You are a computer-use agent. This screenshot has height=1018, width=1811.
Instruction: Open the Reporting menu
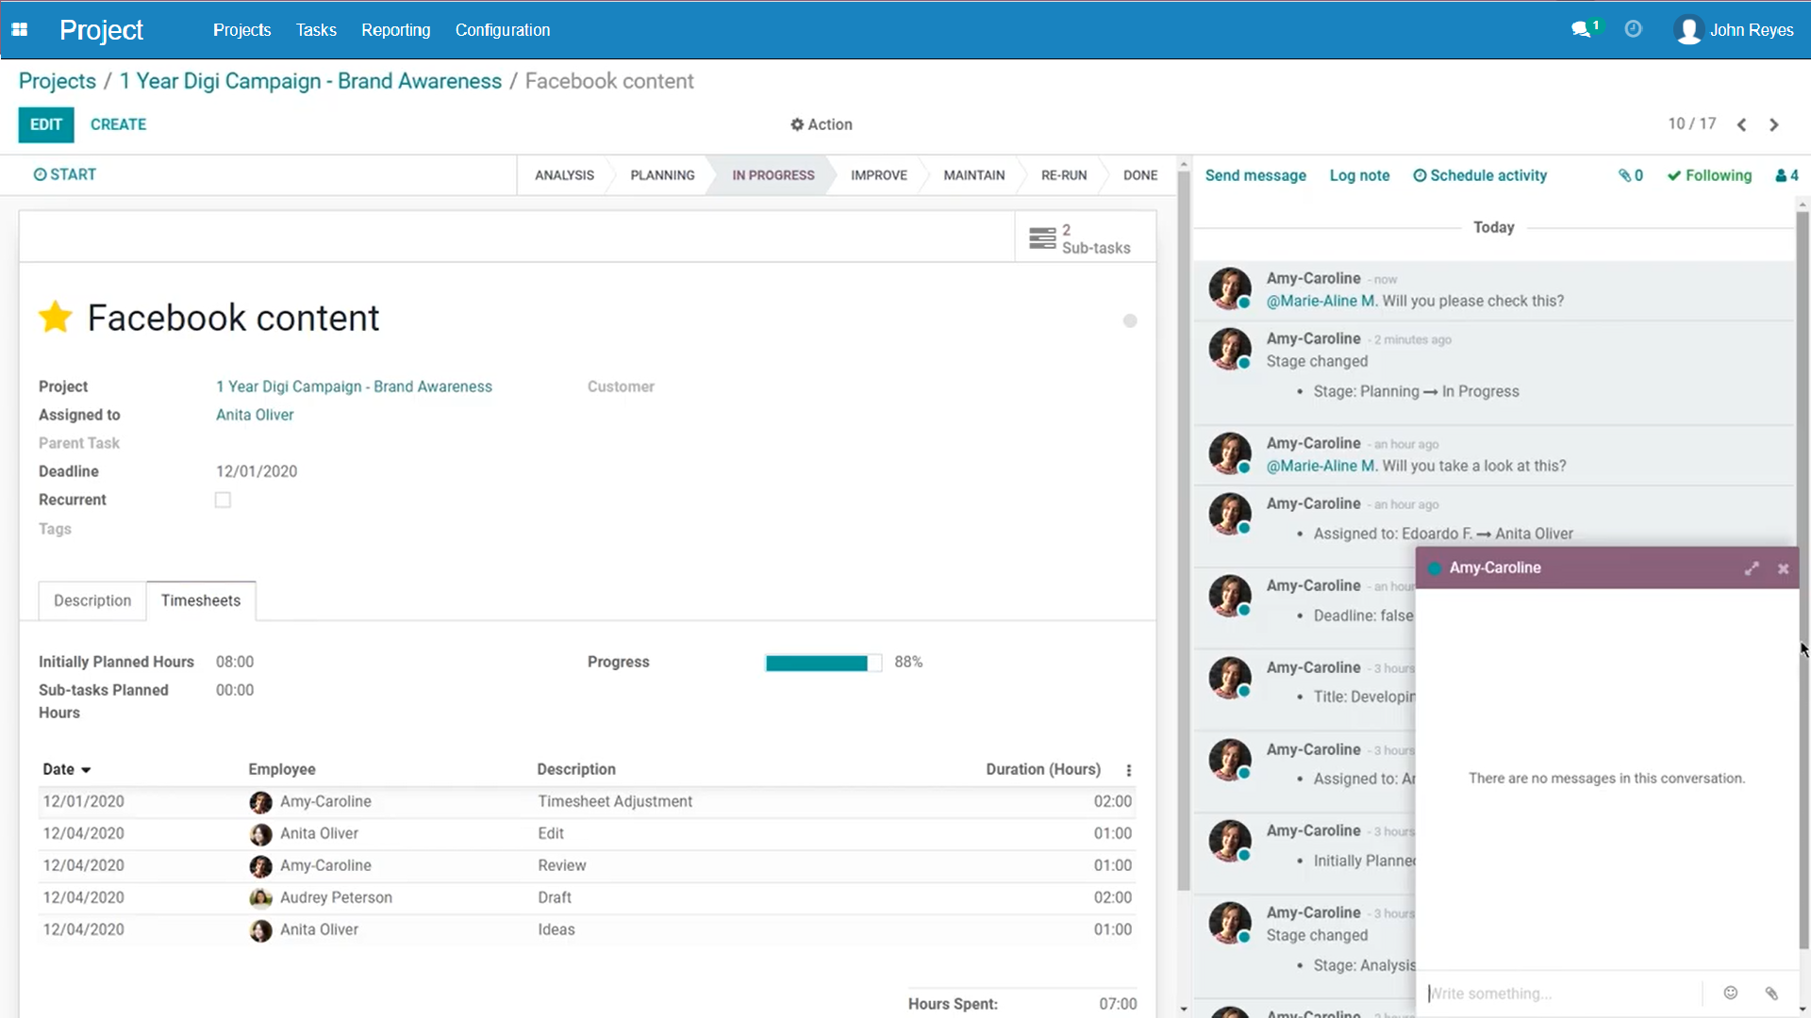point(395,29)
